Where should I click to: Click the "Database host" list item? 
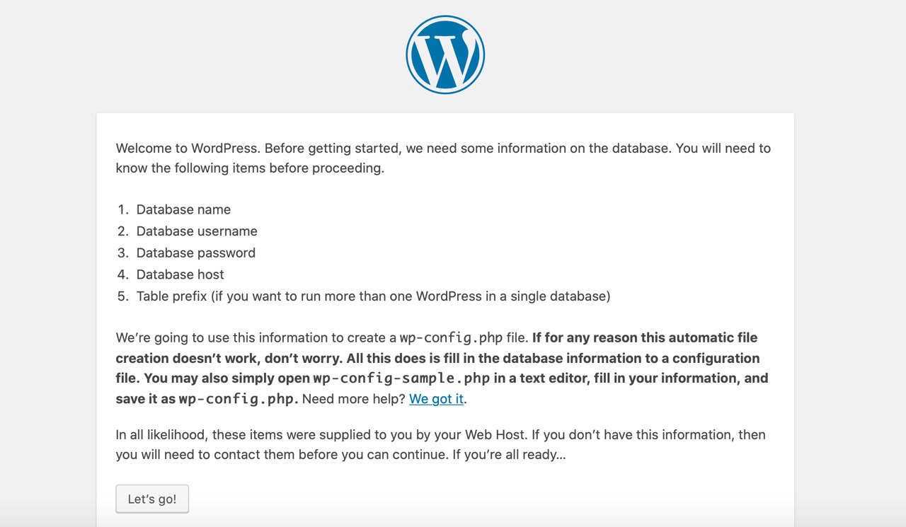(180, 274)
